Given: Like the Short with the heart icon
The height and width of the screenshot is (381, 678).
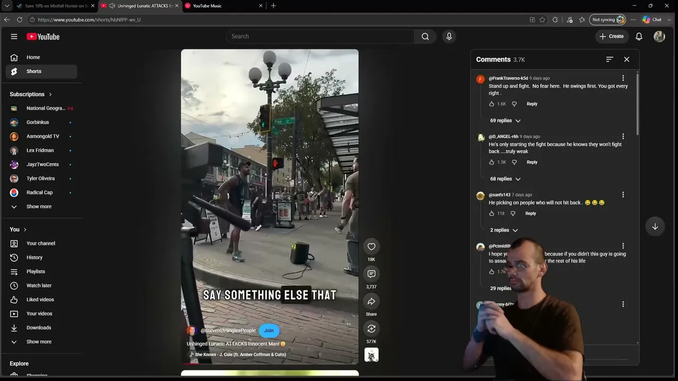Looking at the screenshot, I should [371, 247].
